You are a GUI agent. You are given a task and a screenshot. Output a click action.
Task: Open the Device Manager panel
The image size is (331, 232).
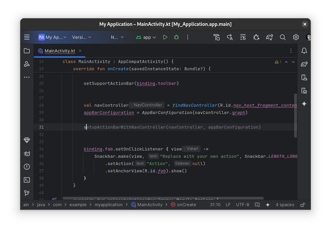coord(304,77)
